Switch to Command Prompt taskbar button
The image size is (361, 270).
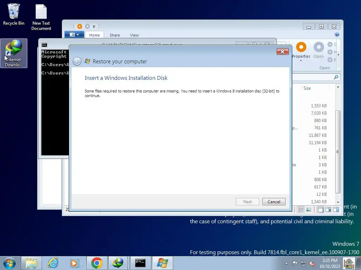click(140, 263)
